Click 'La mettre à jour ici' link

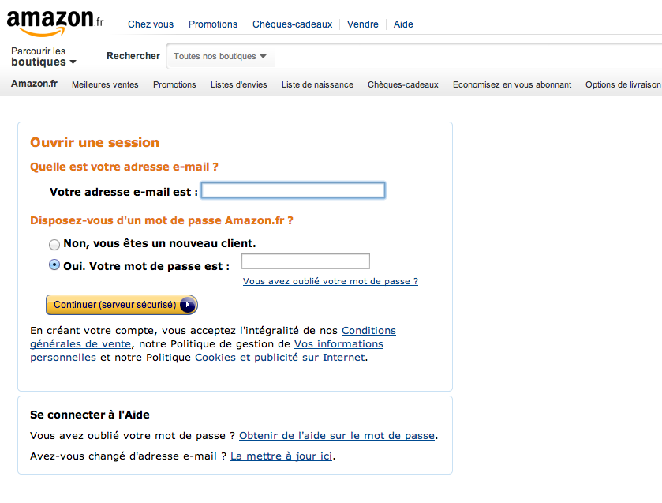pyautogui.click(x=281, y=456)
